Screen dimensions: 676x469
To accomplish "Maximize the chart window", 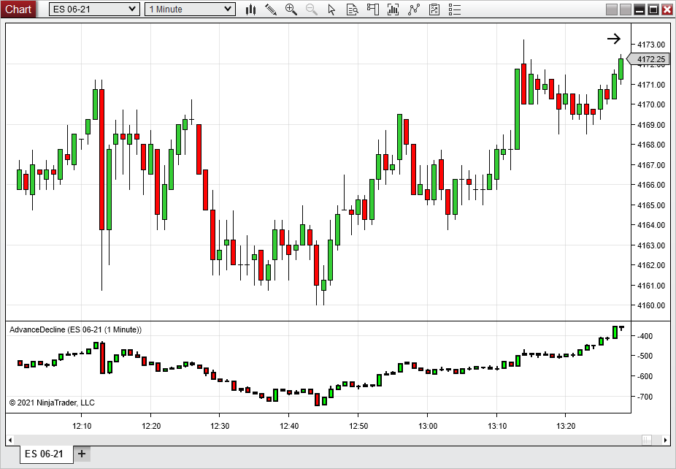I will (653, 9).
